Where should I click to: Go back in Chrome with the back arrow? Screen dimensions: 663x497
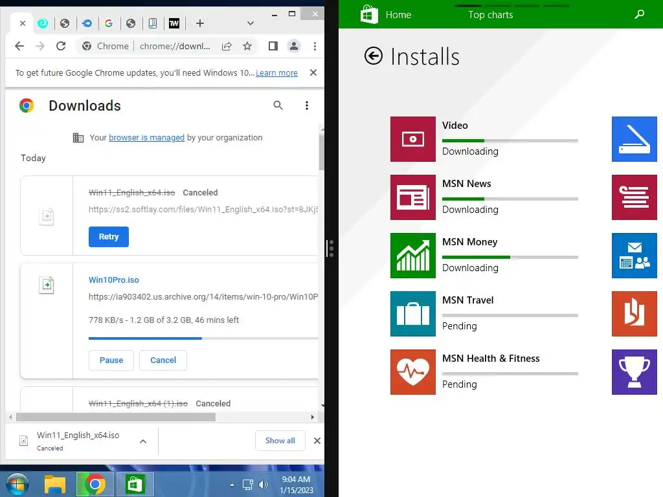pos(19,46)
